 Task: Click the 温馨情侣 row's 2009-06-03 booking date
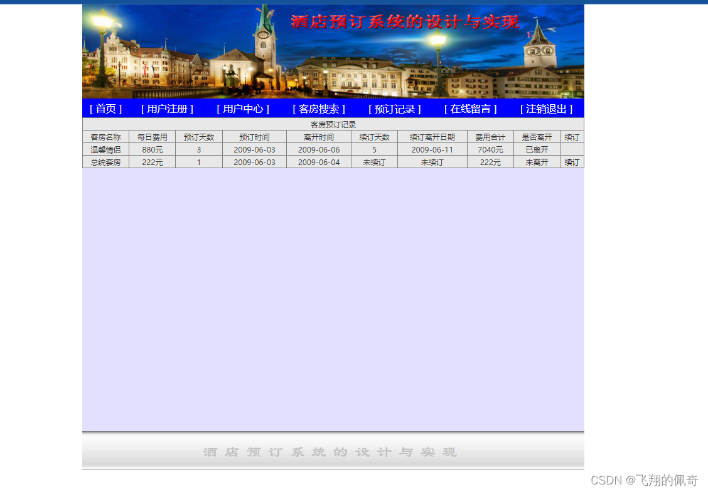[x=255, y=150]
